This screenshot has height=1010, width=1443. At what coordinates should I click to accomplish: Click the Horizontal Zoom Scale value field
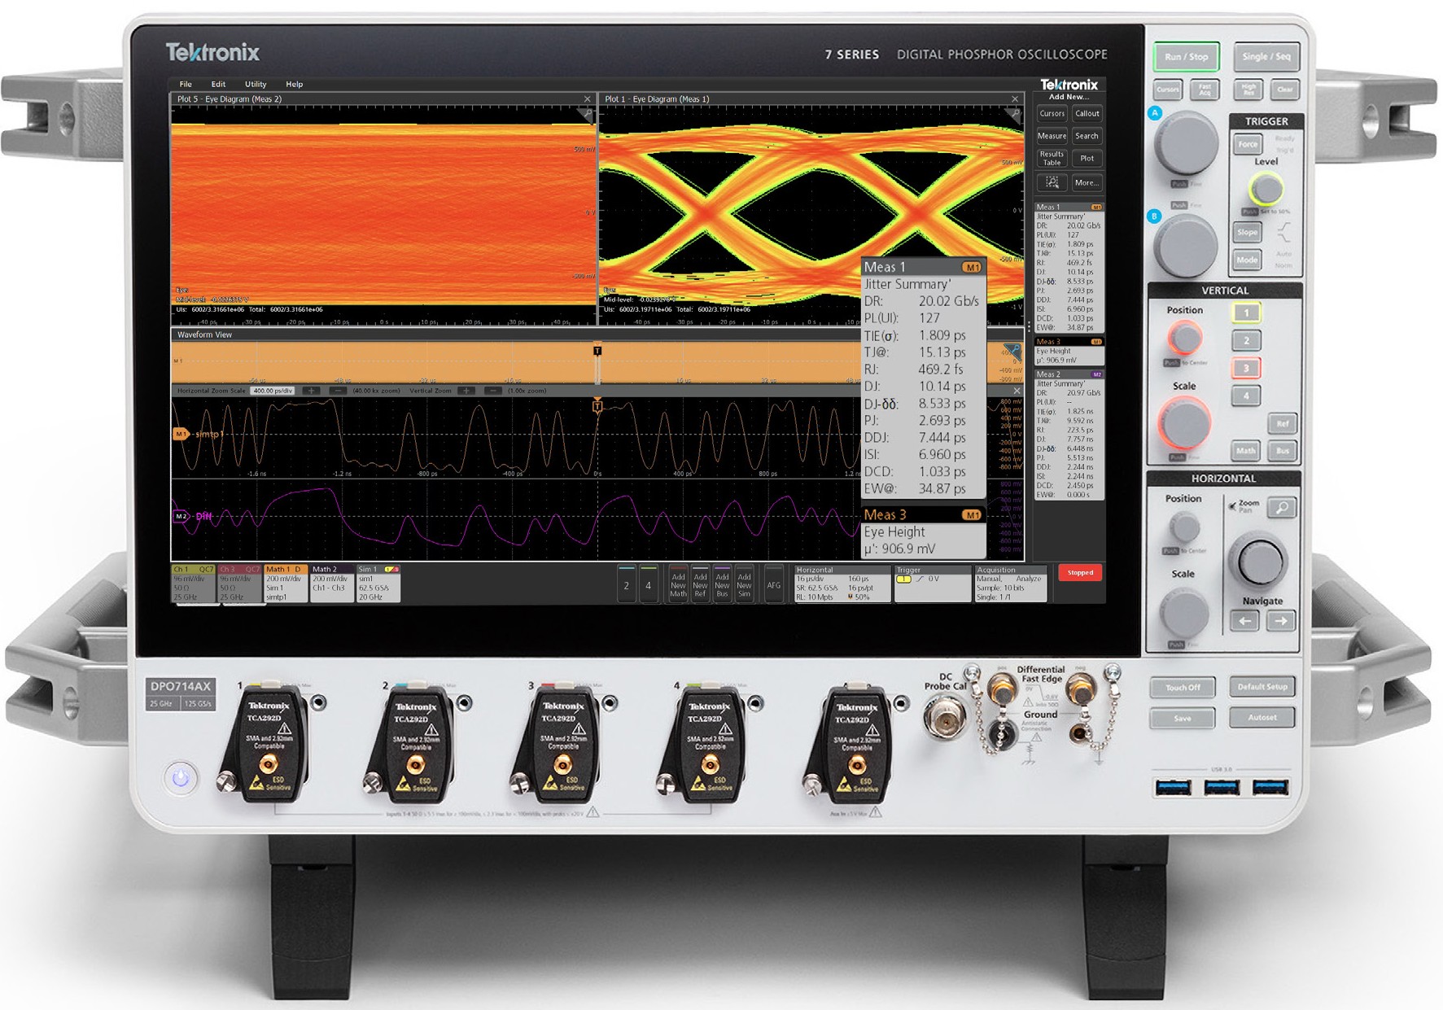pos(273,391)
